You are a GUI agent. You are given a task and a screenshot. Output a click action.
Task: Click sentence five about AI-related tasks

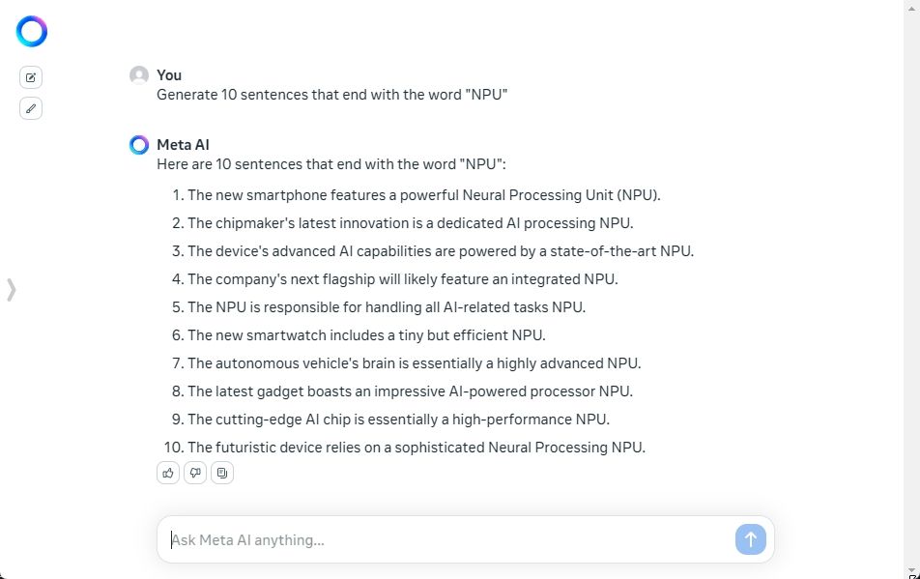(x=387, y=307)
